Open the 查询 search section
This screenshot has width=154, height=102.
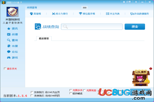pyautogui.click(x=13, y=40)
